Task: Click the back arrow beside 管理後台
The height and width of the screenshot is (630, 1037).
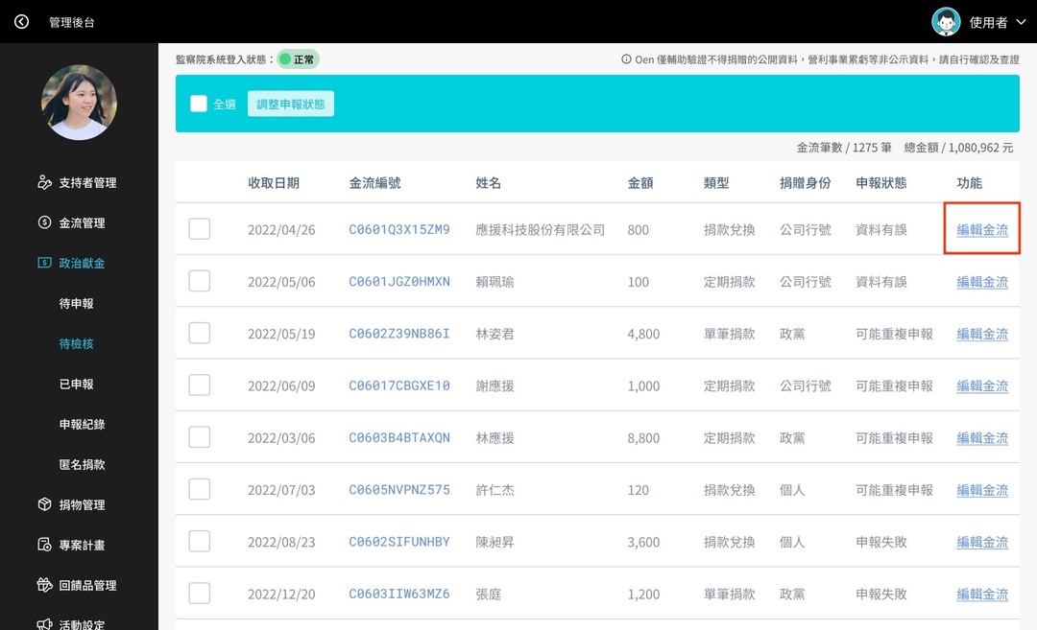Action: click(x=21, y=20)
